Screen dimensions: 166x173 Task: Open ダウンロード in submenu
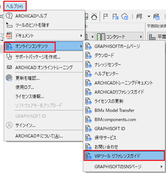click(124, 55)
